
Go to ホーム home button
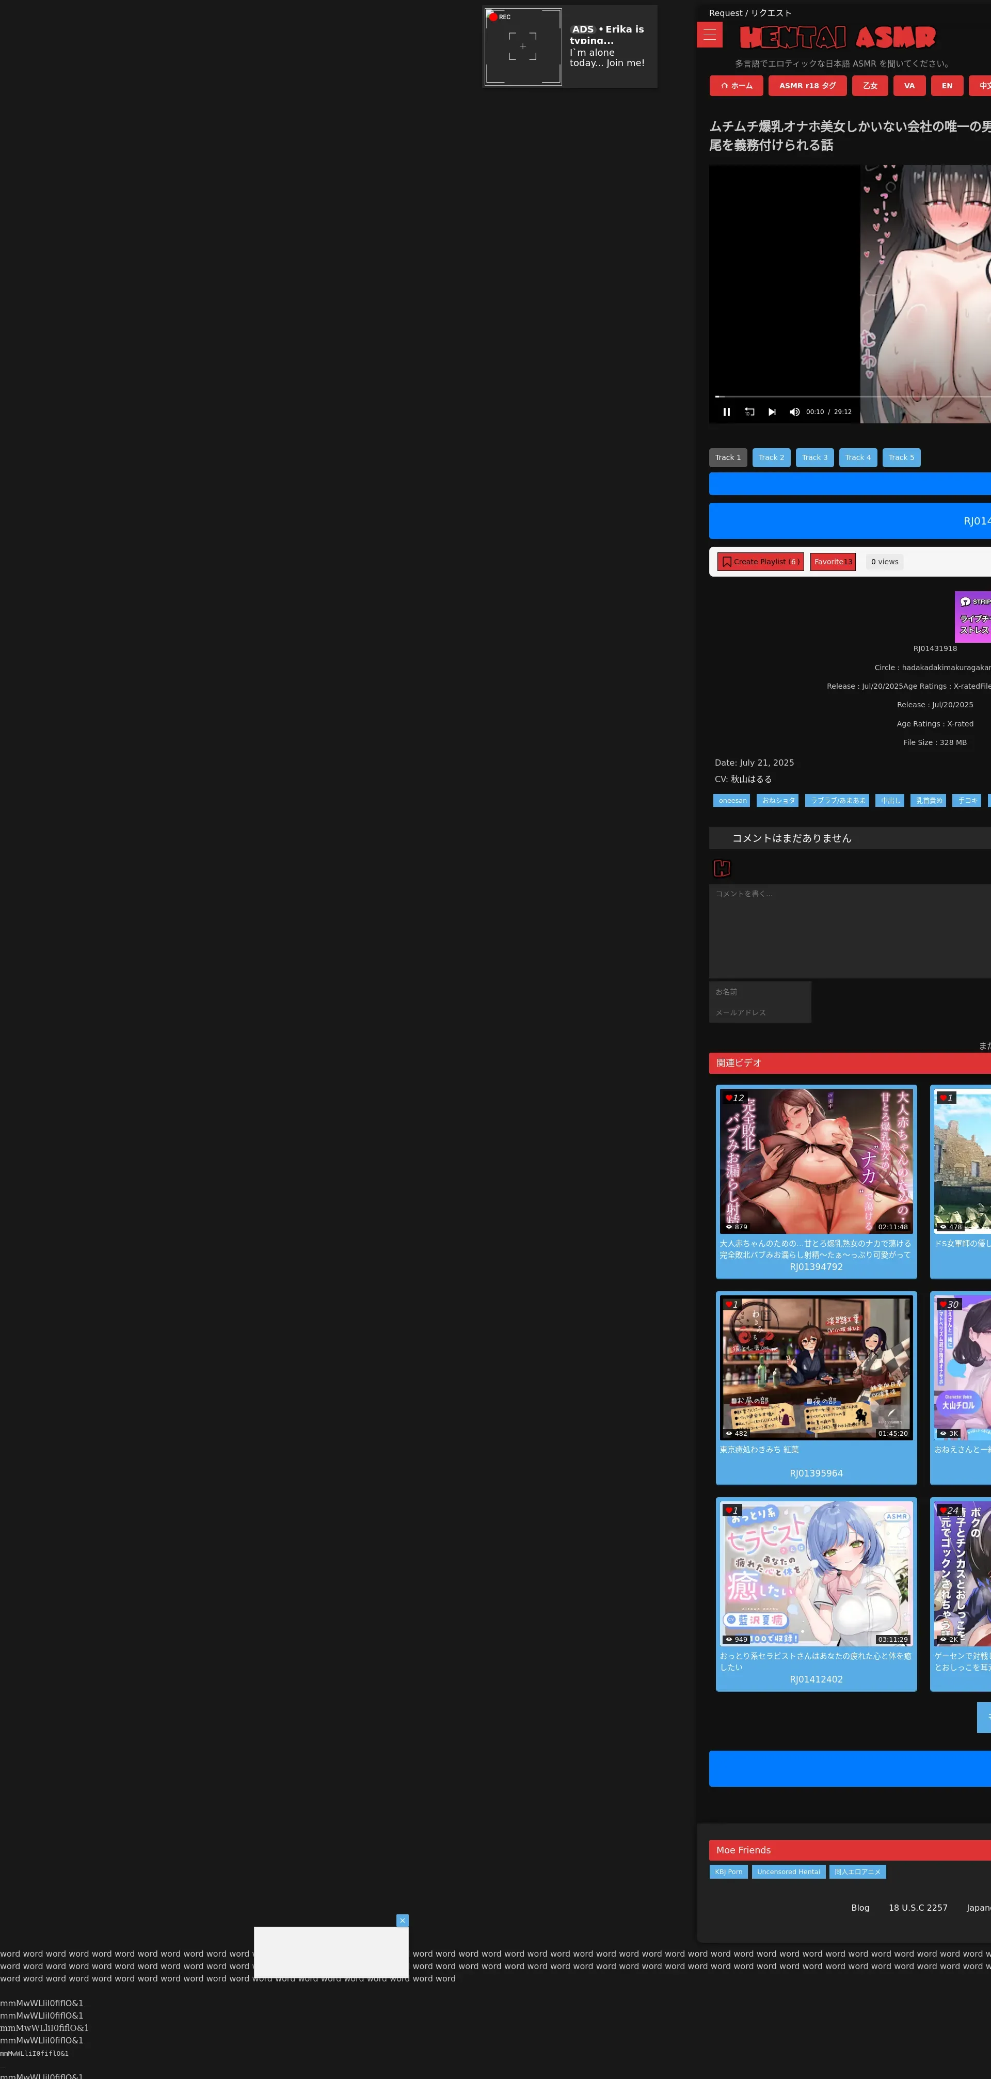tap(736, 86)
